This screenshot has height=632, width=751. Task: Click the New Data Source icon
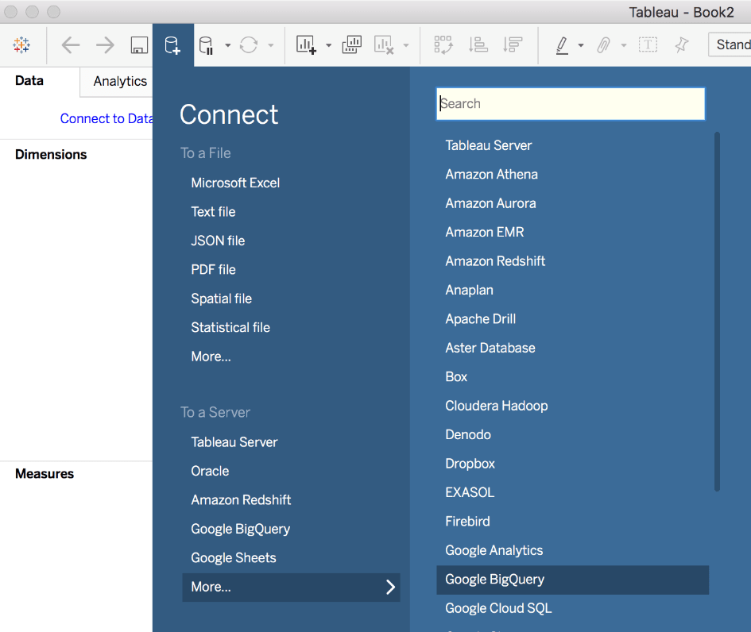[x=172, y=45]
